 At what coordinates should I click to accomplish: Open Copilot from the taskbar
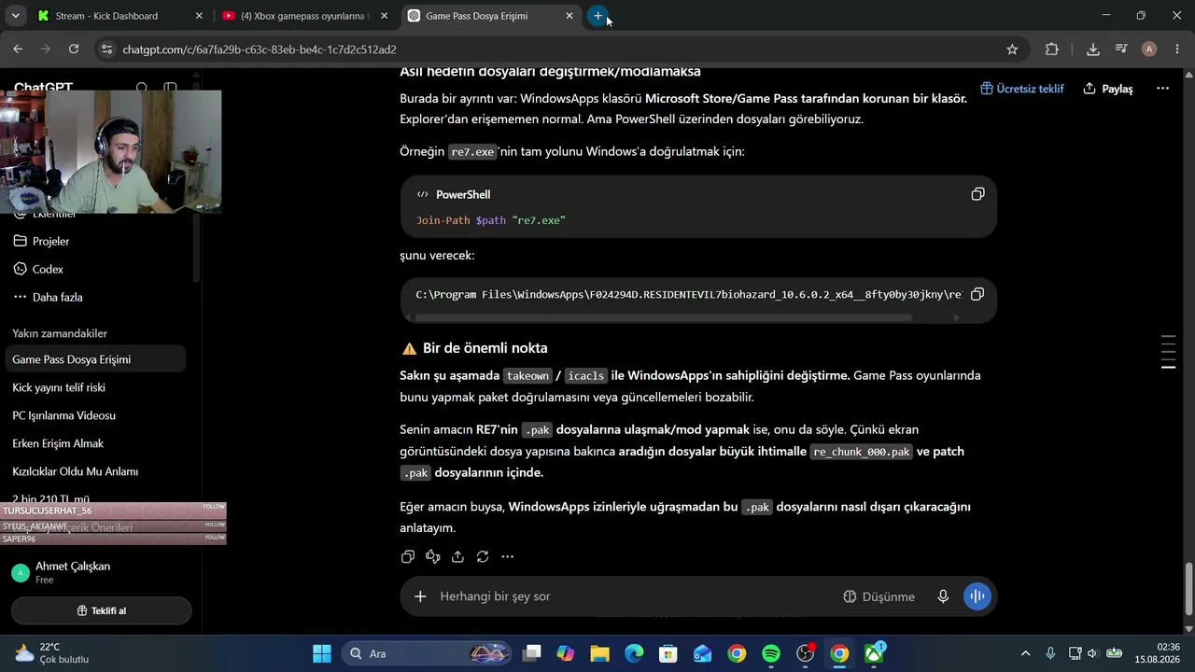click(565, 653)
